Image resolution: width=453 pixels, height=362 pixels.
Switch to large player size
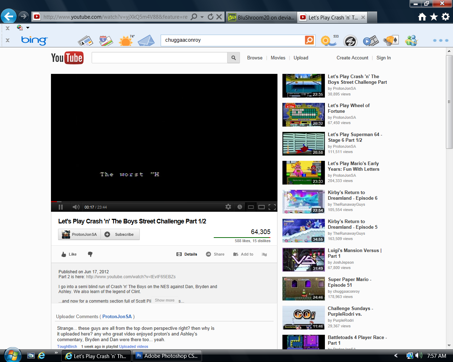click(x=262, y=207)
